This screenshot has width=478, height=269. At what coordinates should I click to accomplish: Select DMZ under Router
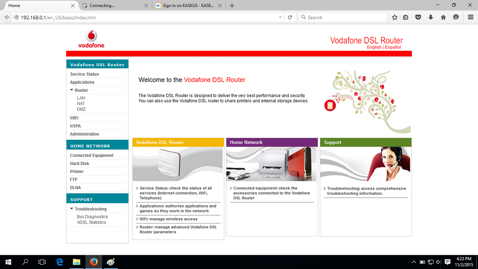coord(81,109)
